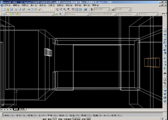Click the last-tab navigation arrow button
168x120 pixels.
click(10, 109)
